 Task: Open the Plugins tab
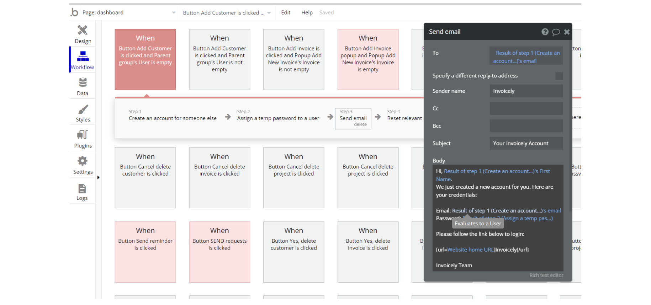[x=83, y=139]
